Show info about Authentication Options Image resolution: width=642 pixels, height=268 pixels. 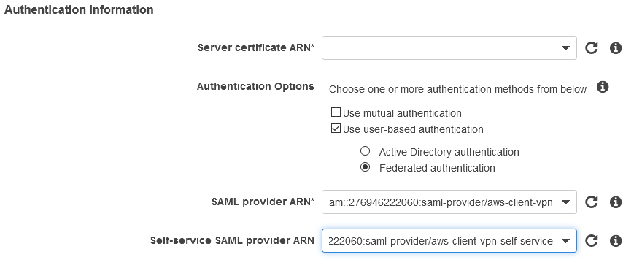click(x=603, y=87)
